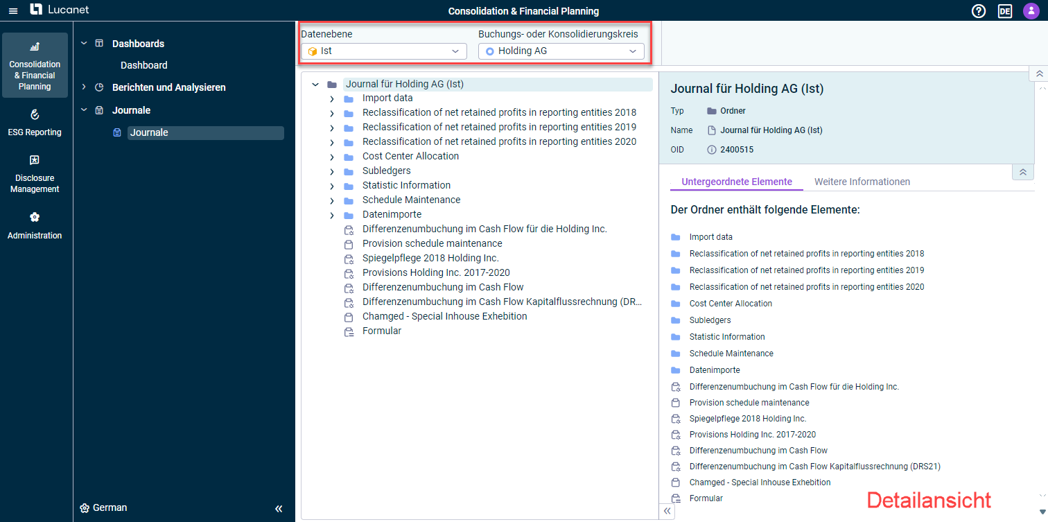Screen dimensions: 1048x522
Task: Open Import data in detail list
Action: tap(710, 237)
